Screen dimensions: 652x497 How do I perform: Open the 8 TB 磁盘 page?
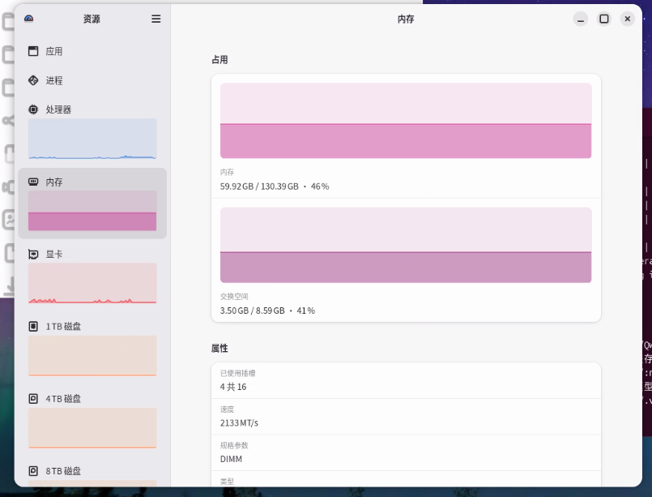pyautogui.click(x=92, y=473)
